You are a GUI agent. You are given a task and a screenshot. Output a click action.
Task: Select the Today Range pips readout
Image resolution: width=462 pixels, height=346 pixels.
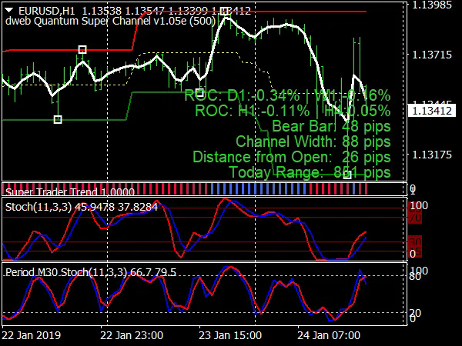(x=310, y=173)
